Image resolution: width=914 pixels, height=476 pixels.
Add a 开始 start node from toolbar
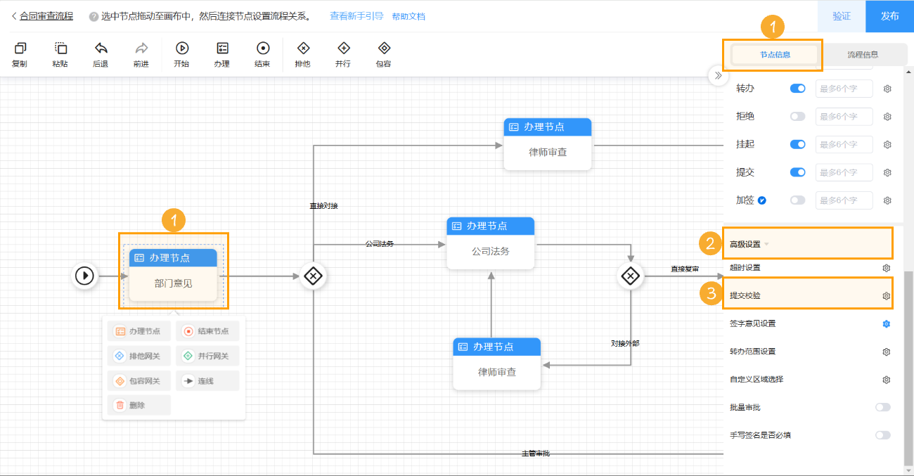pyautogui.click(x=181, y=49)
